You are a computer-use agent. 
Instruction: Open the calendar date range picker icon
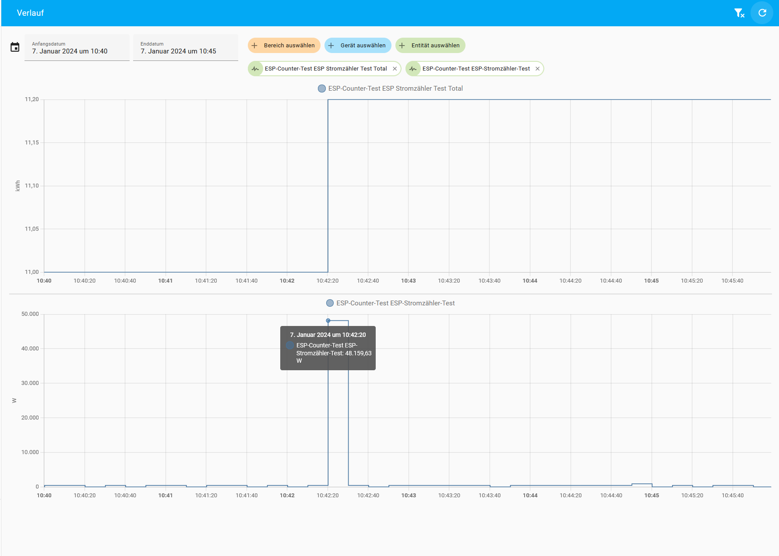[15, 47]
